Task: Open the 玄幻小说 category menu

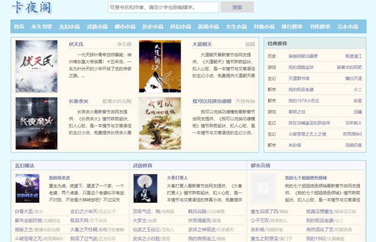Action: coord(69,27)
